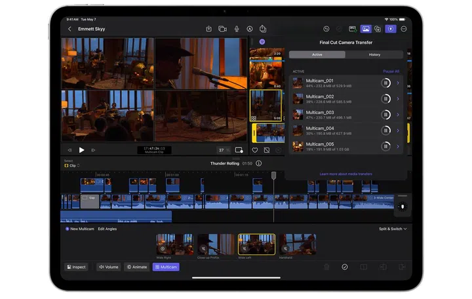Click the info icon next to Thunder Rolling
The image size is (472, 299).
(259, 163)
